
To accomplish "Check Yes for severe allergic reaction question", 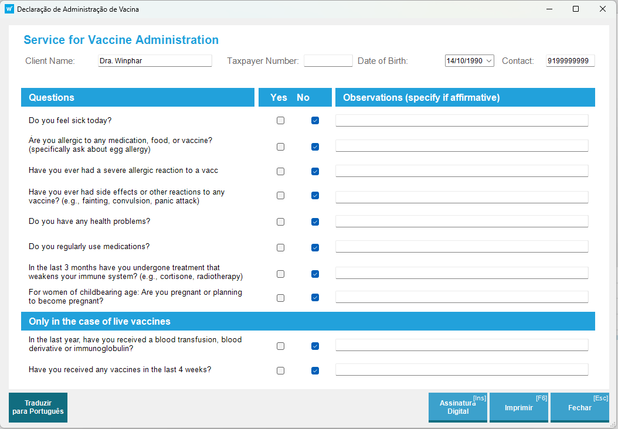I will click(x=280, y=171).
